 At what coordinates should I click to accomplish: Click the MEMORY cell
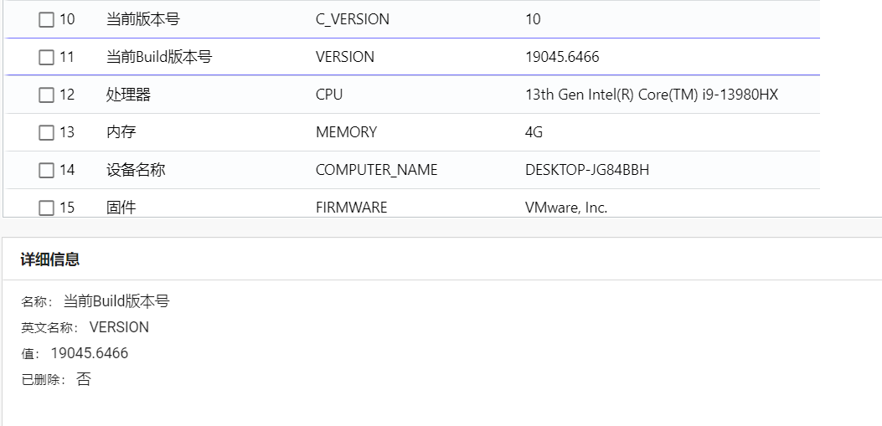pyautogui.click(x=346, y=132)
